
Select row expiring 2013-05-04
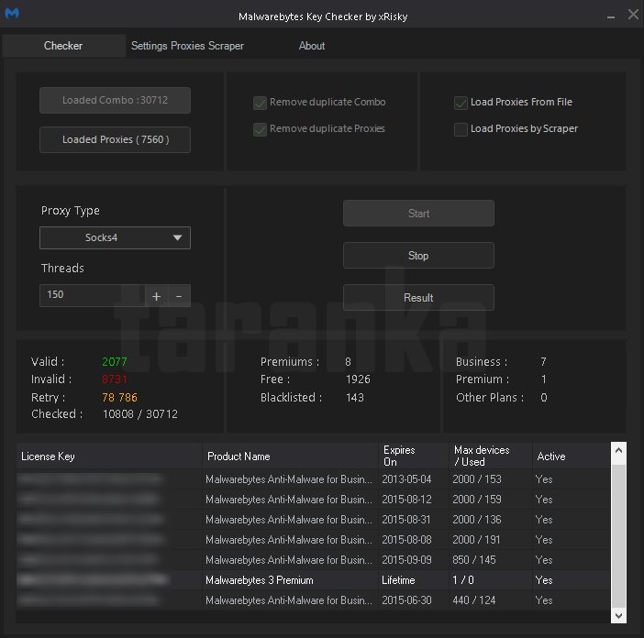314,479
